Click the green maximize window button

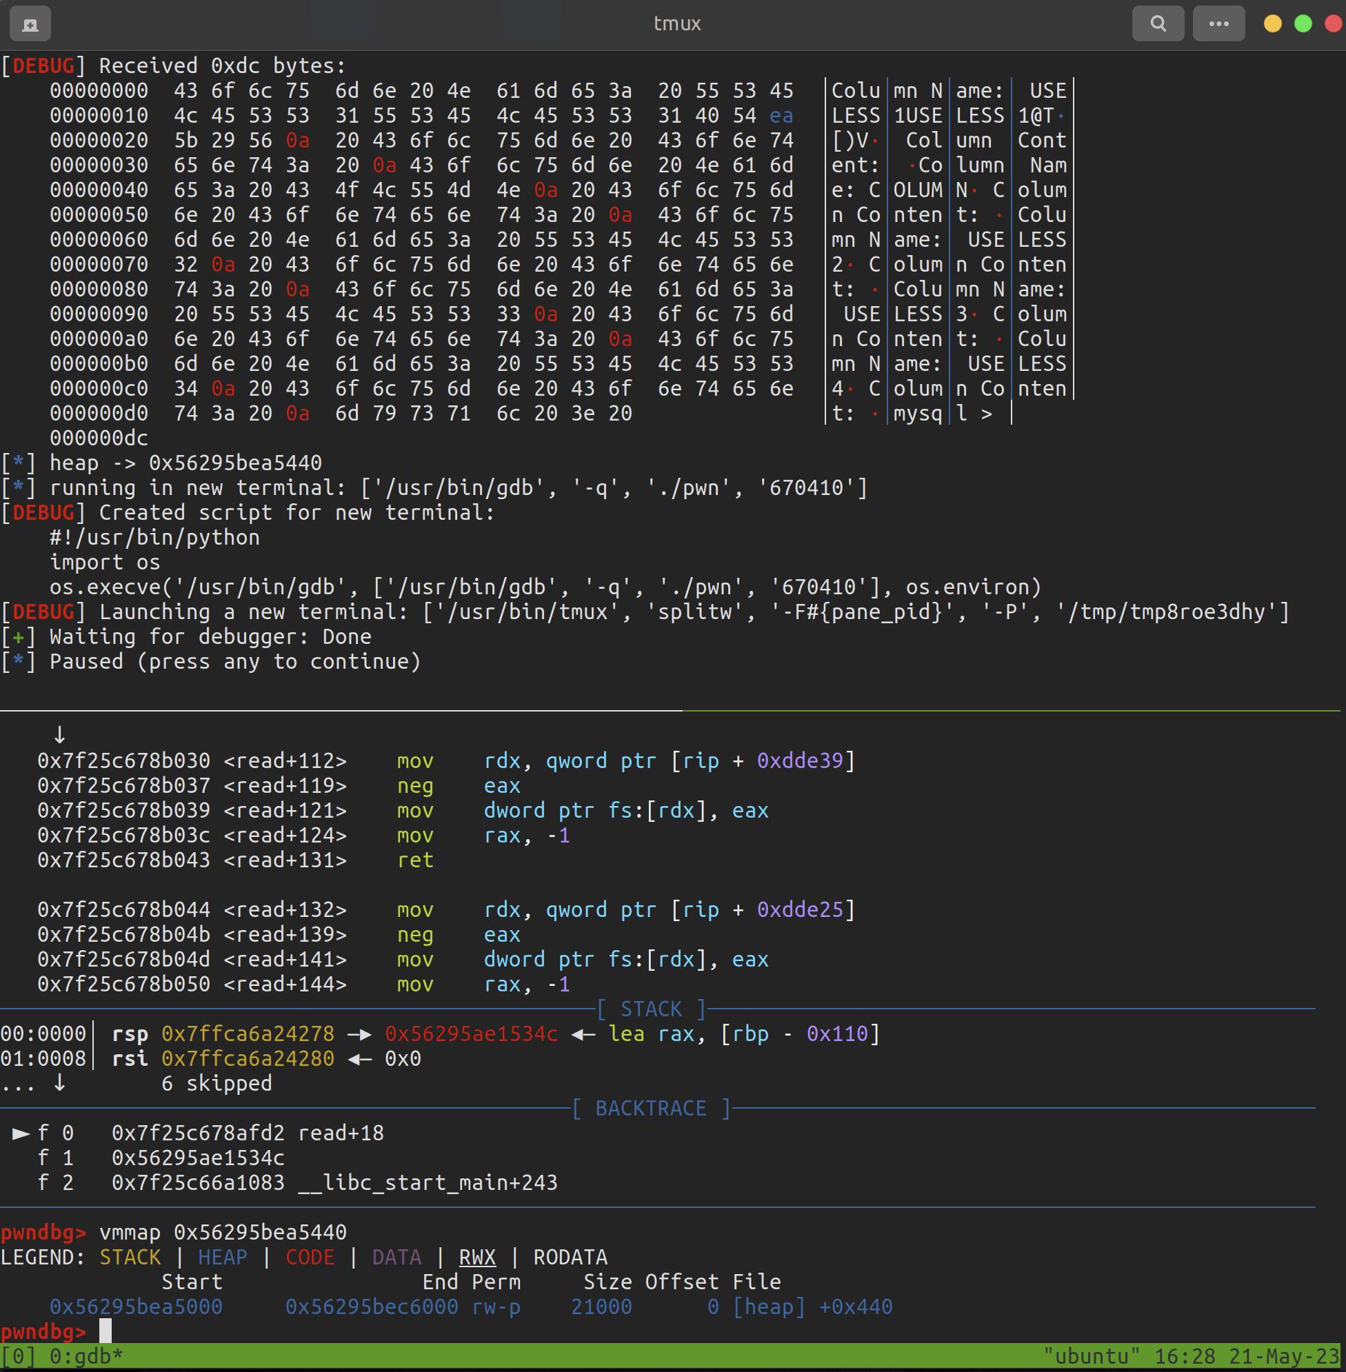[1303, 24]
